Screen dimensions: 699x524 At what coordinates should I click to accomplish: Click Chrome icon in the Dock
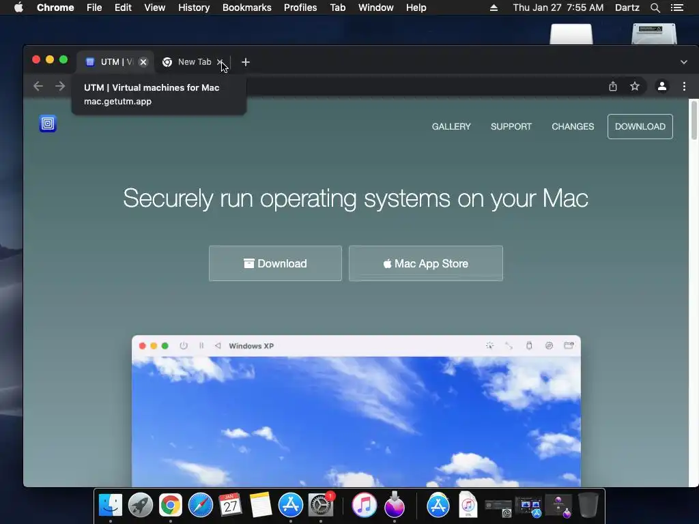(x=170, y=506)
